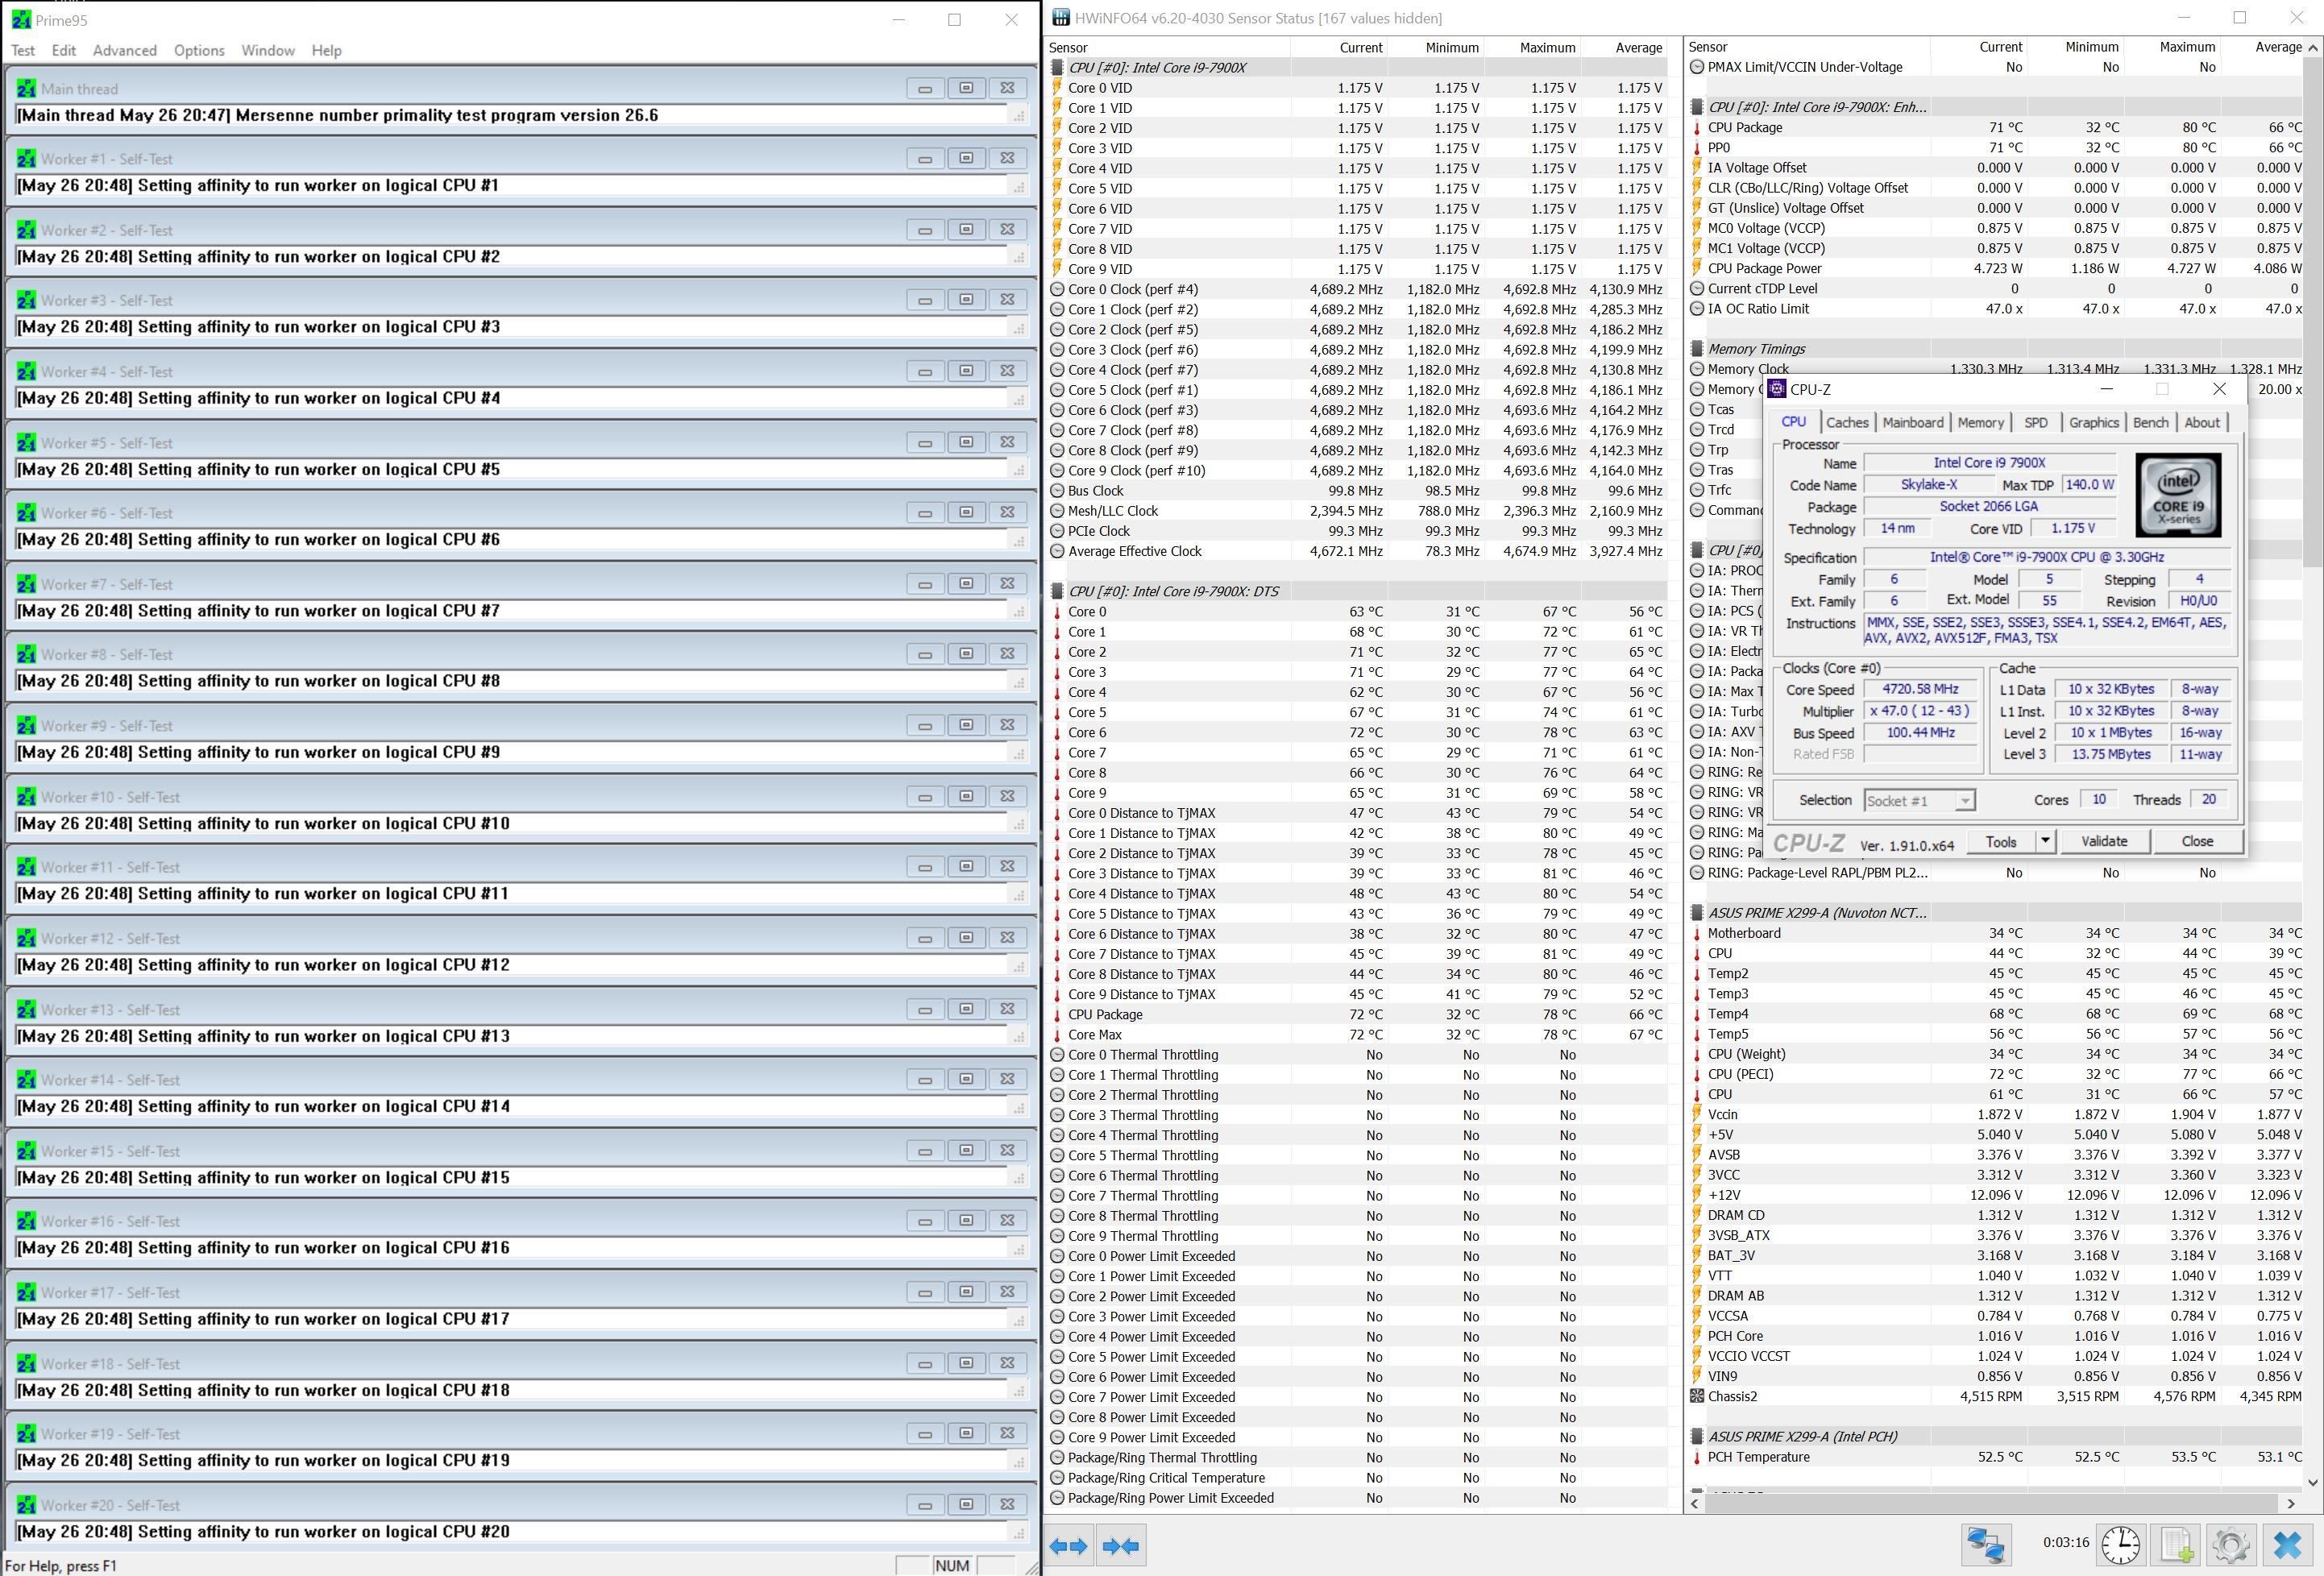
Task: Open Prime95 Options menu
Action: (199, 50)
